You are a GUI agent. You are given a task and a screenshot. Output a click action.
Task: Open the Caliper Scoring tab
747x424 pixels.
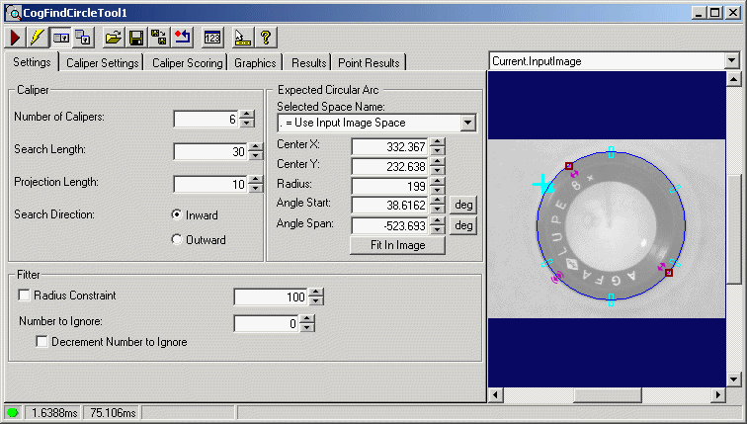pos(187,63)
